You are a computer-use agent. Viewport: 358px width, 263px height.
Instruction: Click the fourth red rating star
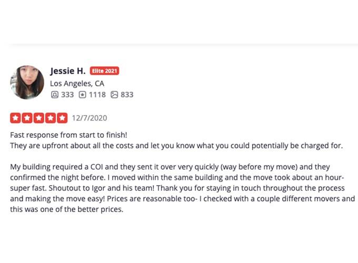pos(51,118)
